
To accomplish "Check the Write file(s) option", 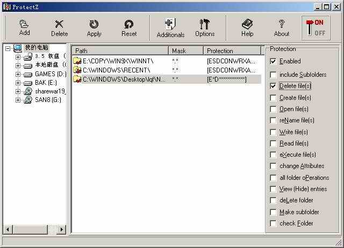I will [274, 132].
